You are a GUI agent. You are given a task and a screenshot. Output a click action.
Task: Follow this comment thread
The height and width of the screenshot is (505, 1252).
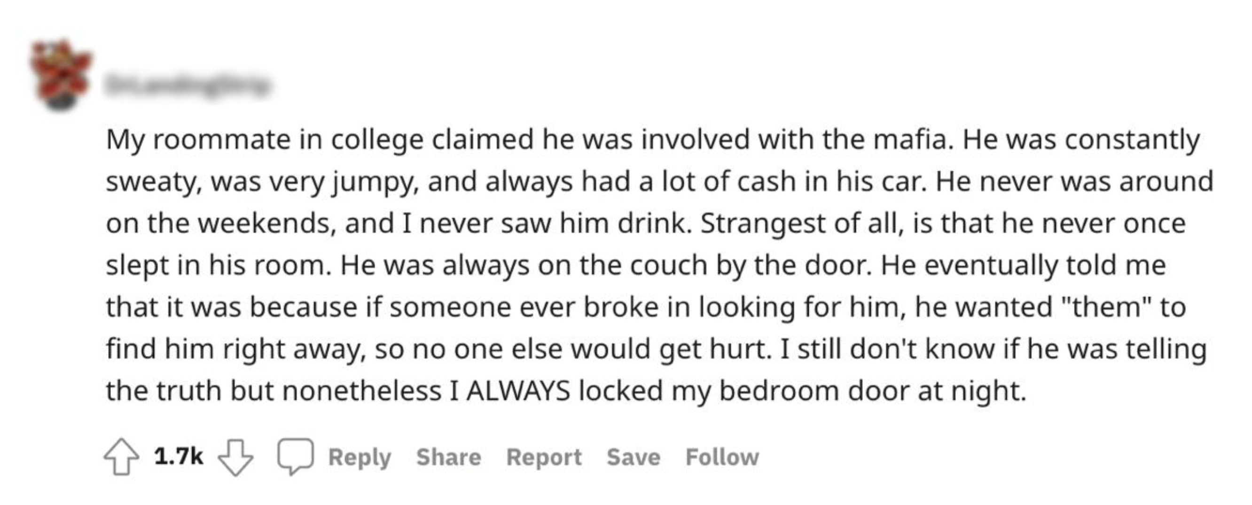click(x=722, y=457)
